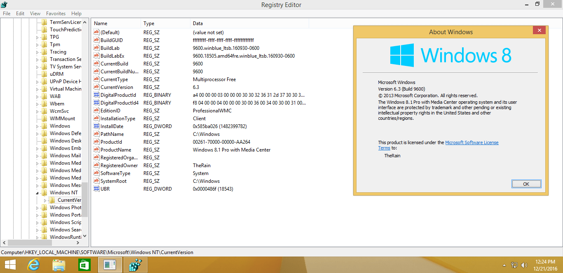Click the taskbar clock showing 12:24 PM
Image resolution: width=563 pixels, height=273 pixels.
545,265
